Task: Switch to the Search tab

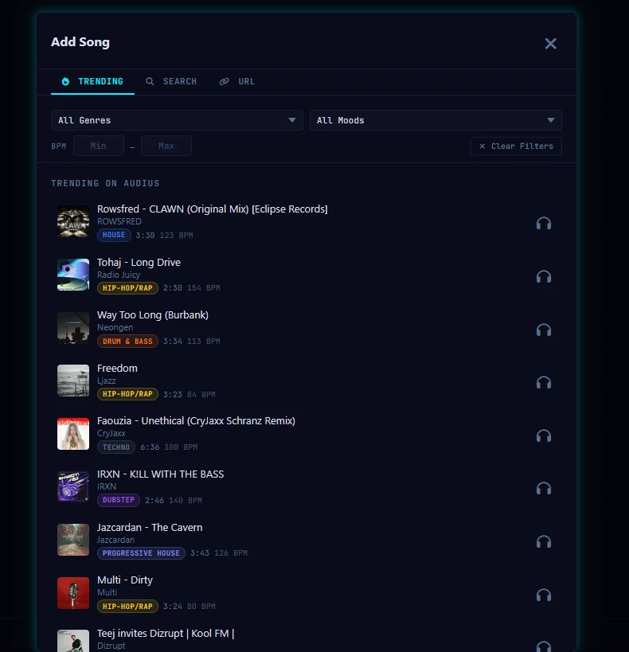Action: point(171,81)
